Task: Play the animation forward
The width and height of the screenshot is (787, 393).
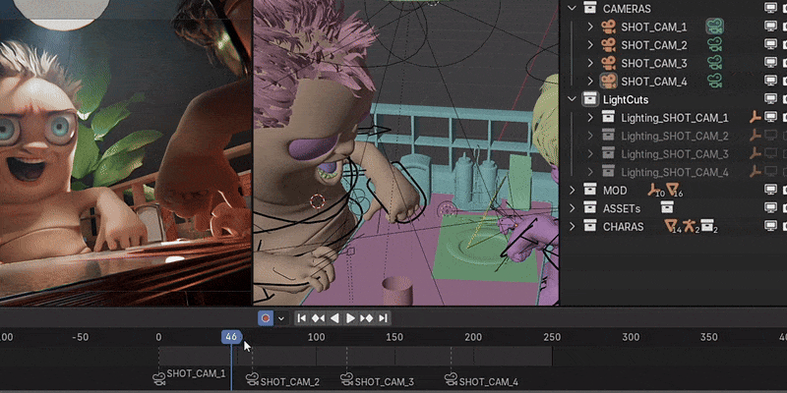Action: 350,318
